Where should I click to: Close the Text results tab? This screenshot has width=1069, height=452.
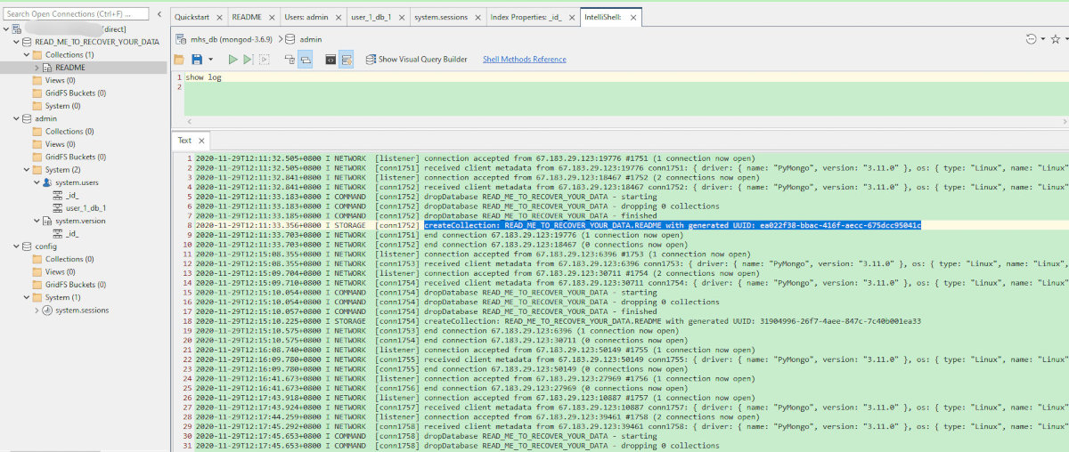point(201,141)
